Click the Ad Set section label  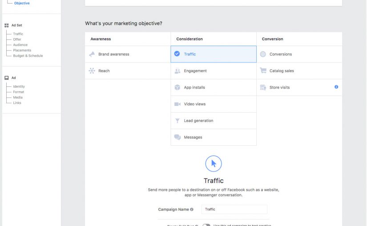16,25
